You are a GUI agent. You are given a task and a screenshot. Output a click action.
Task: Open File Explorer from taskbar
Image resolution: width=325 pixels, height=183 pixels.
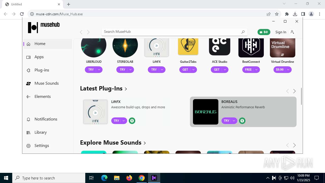coord(117,178)
